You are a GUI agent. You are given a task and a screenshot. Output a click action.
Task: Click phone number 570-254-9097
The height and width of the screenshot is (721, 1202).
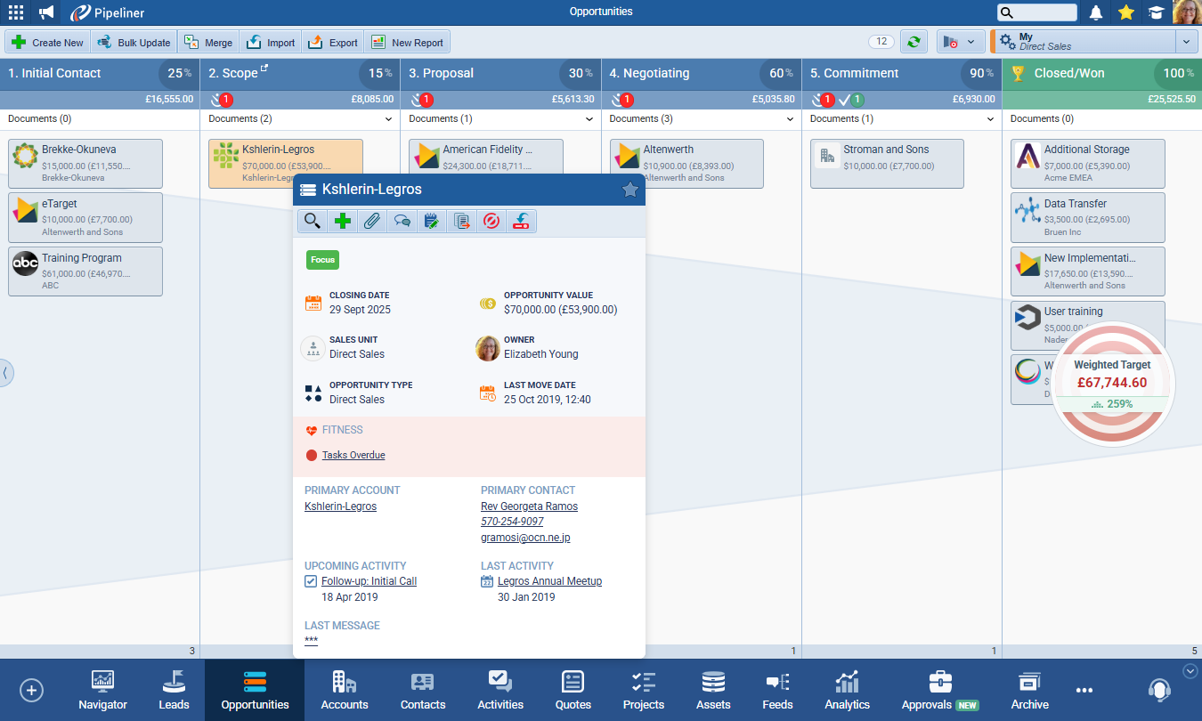512,522
